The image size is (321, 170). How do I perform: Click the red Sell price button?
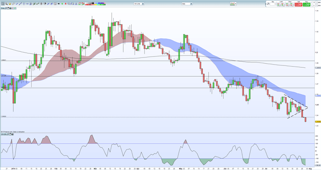tap(298, 5)
